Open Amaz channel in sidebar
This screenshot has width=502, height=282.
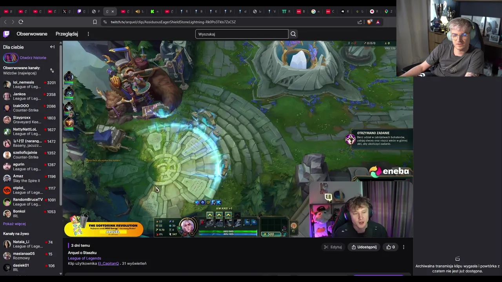(30, 179)
